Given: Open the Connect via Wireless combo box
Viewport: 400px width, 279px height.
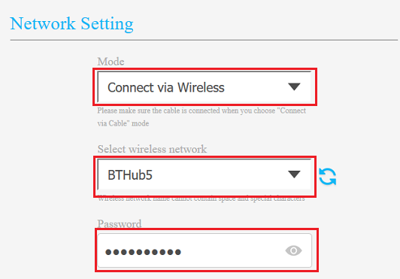Looking at the screenshot, I should 205,86.
